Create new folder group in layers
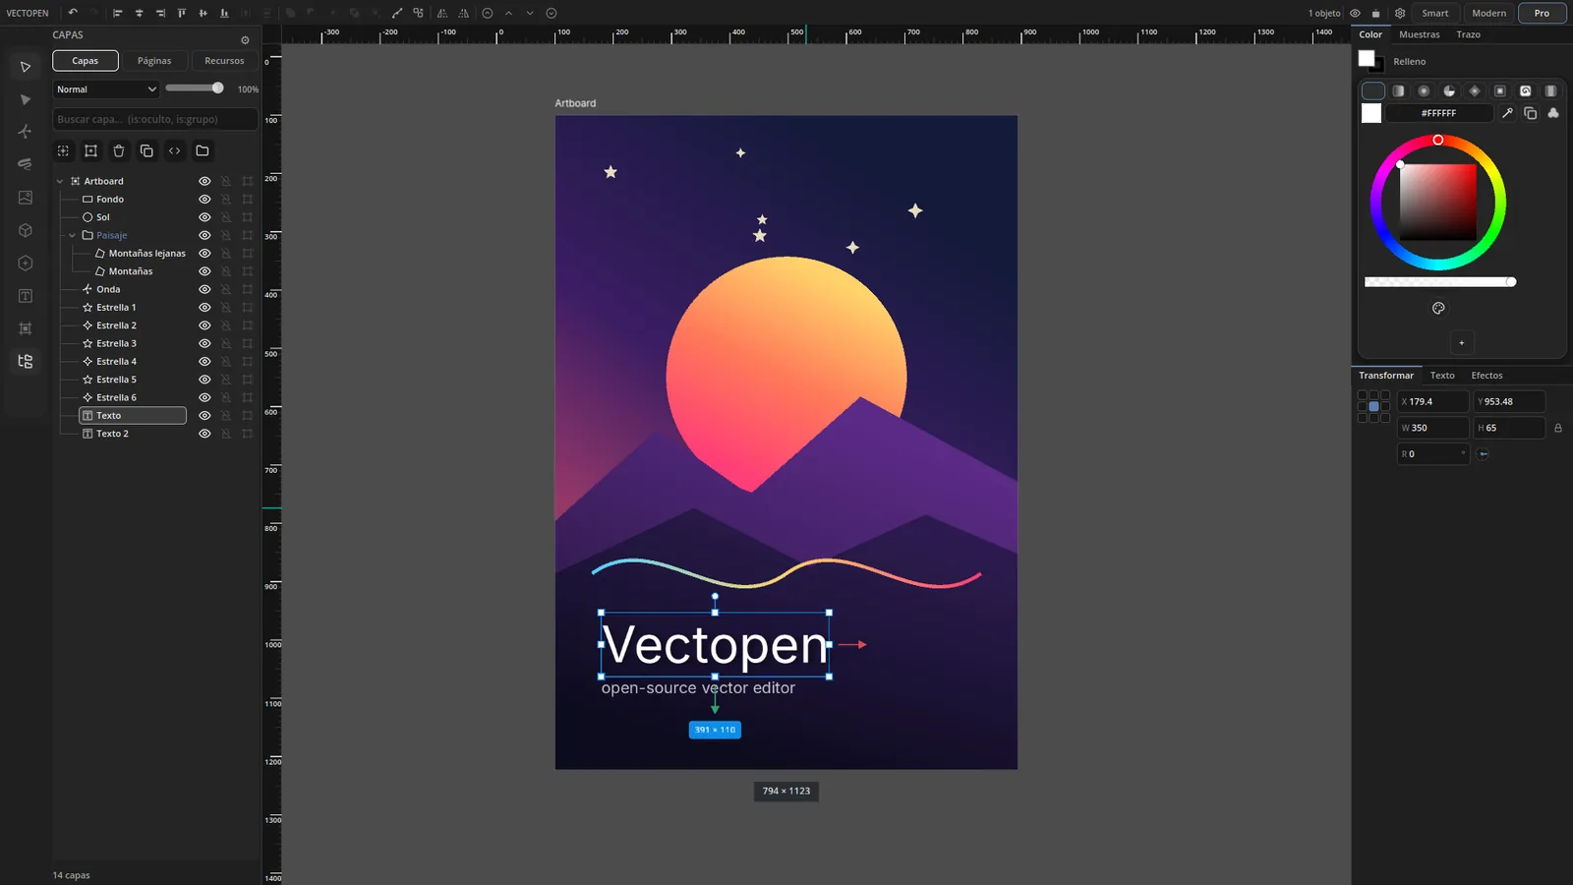Viewport: 1573px width, 885px height. (203, 150)
